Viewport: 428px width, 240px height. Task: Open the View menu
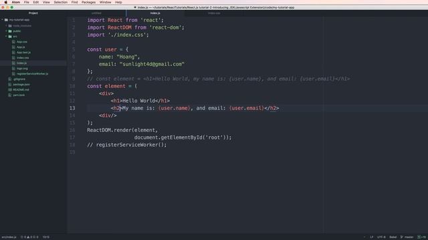click(x=46, y=2)
